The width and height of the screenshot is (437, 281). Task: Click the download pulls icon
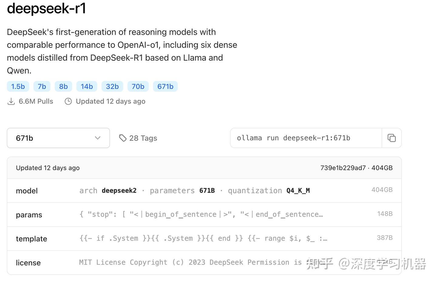click(x=11, y=101)
